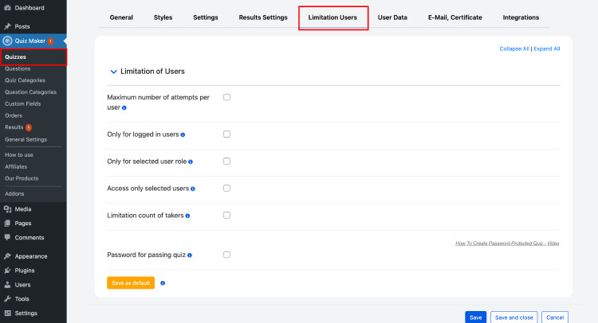Click info icon for Password for passing quiz
598x323 pixels.
click(190, 255)
